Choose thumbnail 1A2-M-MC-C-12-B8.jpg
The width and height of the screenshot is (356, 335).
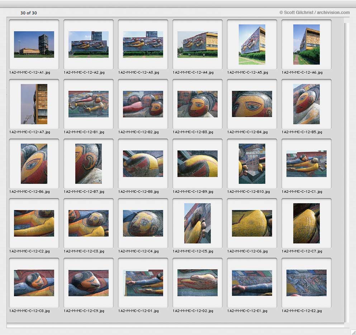click(x=143, y=163)
